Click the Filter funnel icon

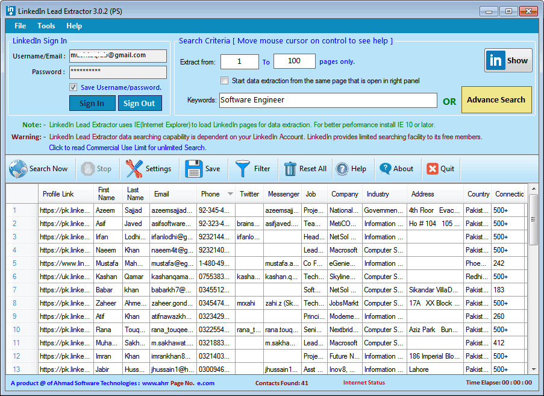[x=243, y=169]
